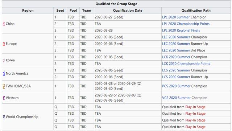Open the LCK 2020 Championship Points link
Image resolution: width=232 pixels, height=131 pixels.
(x=186, y=64)
